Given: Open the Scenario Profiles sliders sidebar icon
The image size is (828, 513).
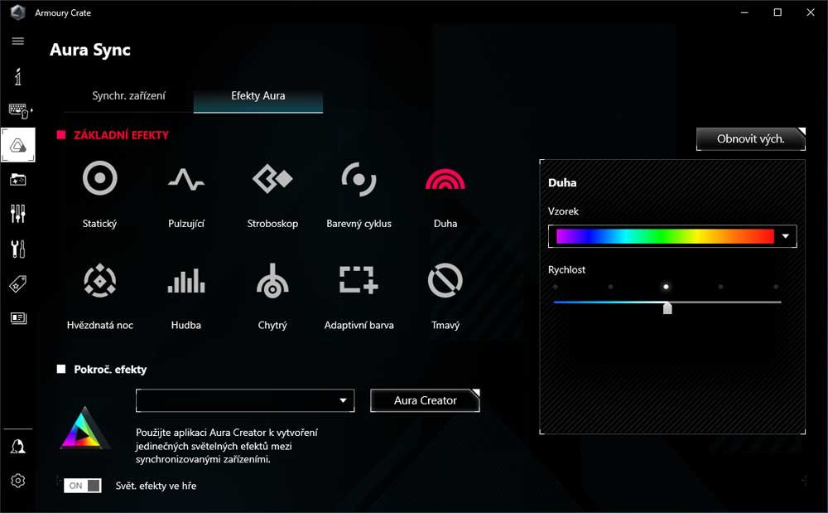Looking at the screenshot, I should click(18, 214).
